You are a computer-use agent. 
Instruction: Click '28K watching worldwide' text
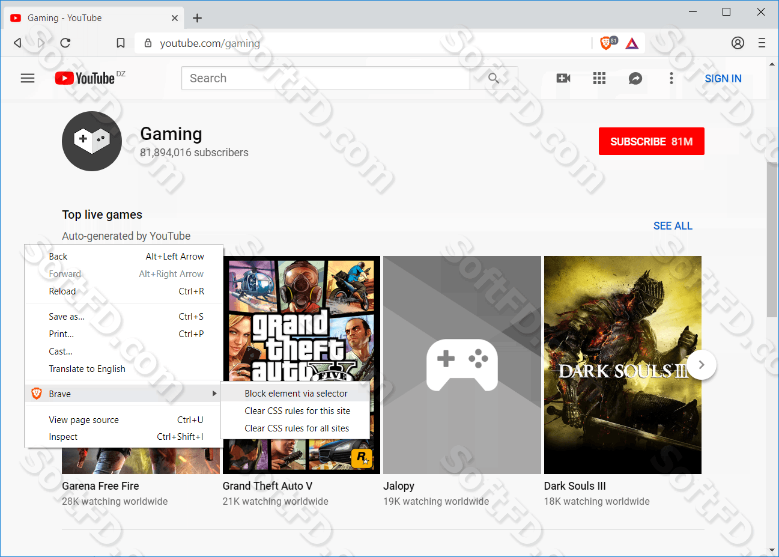pos(115,501)
